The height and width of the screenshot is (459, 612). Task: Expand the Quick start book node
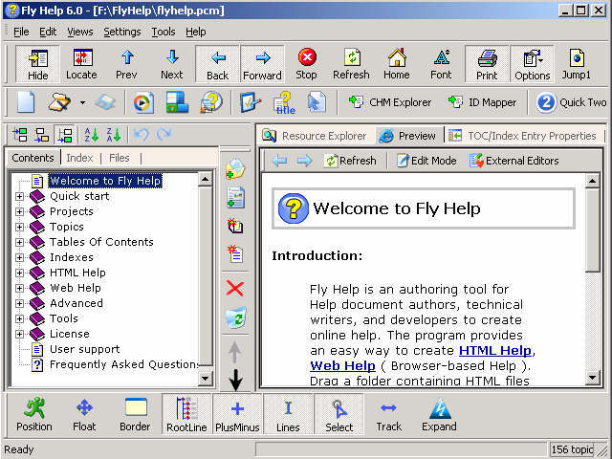point(19,196)
